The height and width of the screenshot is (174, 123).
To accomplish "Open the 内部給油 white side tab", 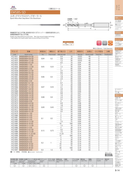I will point(119,35).
